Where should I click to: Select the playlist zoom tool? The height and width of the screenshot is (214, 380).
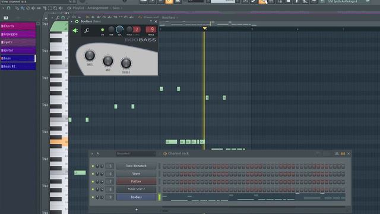coord(55,8)
